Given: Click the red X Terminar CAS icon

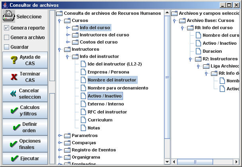Looking at the screenshot, I should [x=14, y=77].
